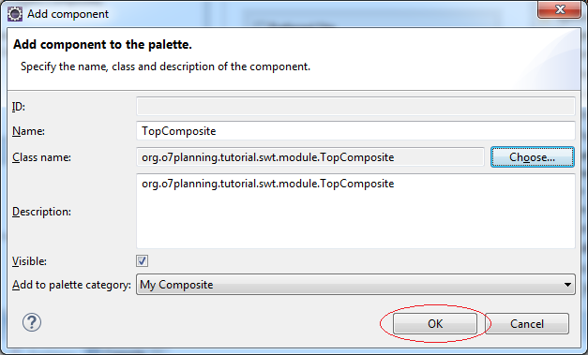Click the Add component title bar text
Screen dimensions: 588x355
tap(68, 14)
